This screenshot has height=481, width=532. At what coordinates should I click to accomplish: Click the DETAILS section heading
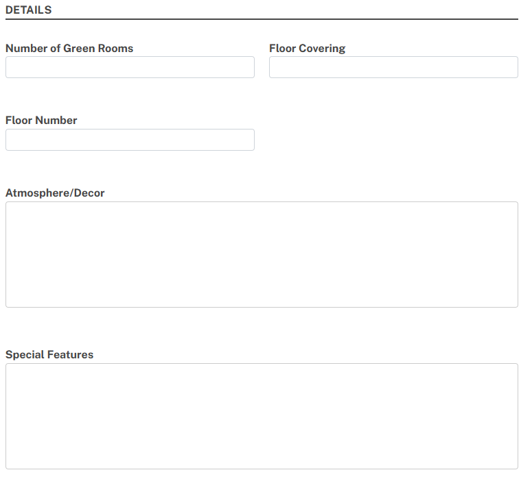28,10
